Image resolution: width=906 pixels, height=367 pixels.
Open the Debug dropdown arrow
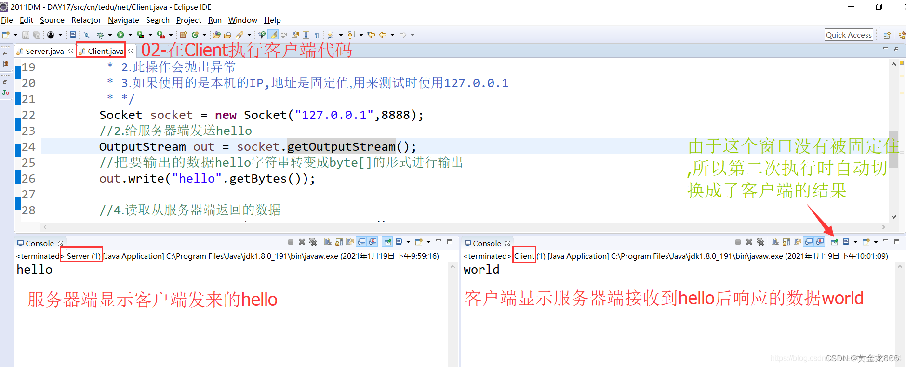point(110,35)
